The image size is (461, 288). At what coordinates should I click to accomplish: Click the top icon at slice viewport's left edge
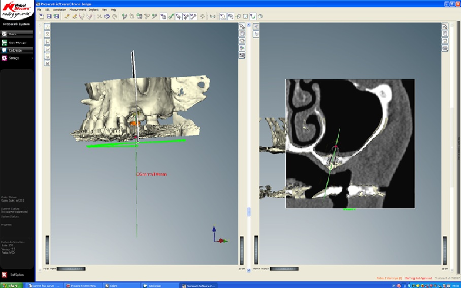point(256,27)
